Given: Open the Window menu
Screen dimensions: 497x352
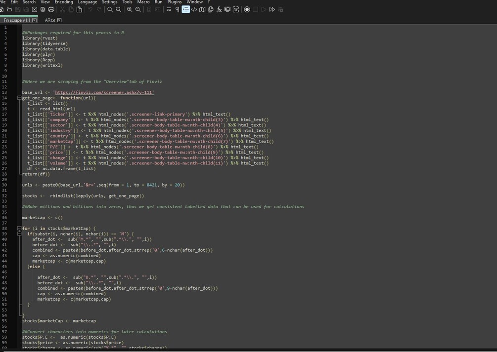Looking at the screenshot, I should (195, 2).
